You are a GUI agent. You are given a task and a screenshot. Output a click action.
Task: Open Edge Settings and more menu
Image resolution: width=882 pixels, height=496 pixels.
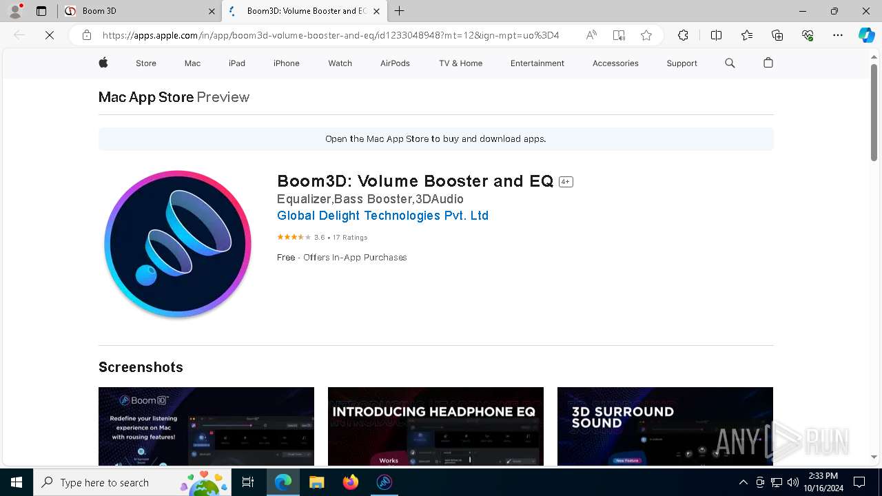(838, 35)
